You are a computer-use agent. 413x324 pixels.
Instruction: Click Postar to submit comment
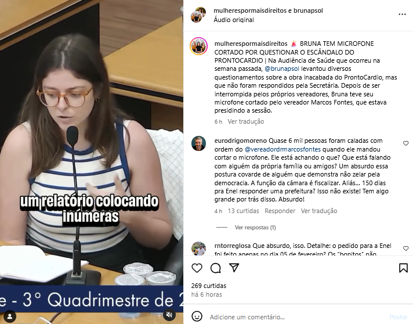(x=398, y=317)
